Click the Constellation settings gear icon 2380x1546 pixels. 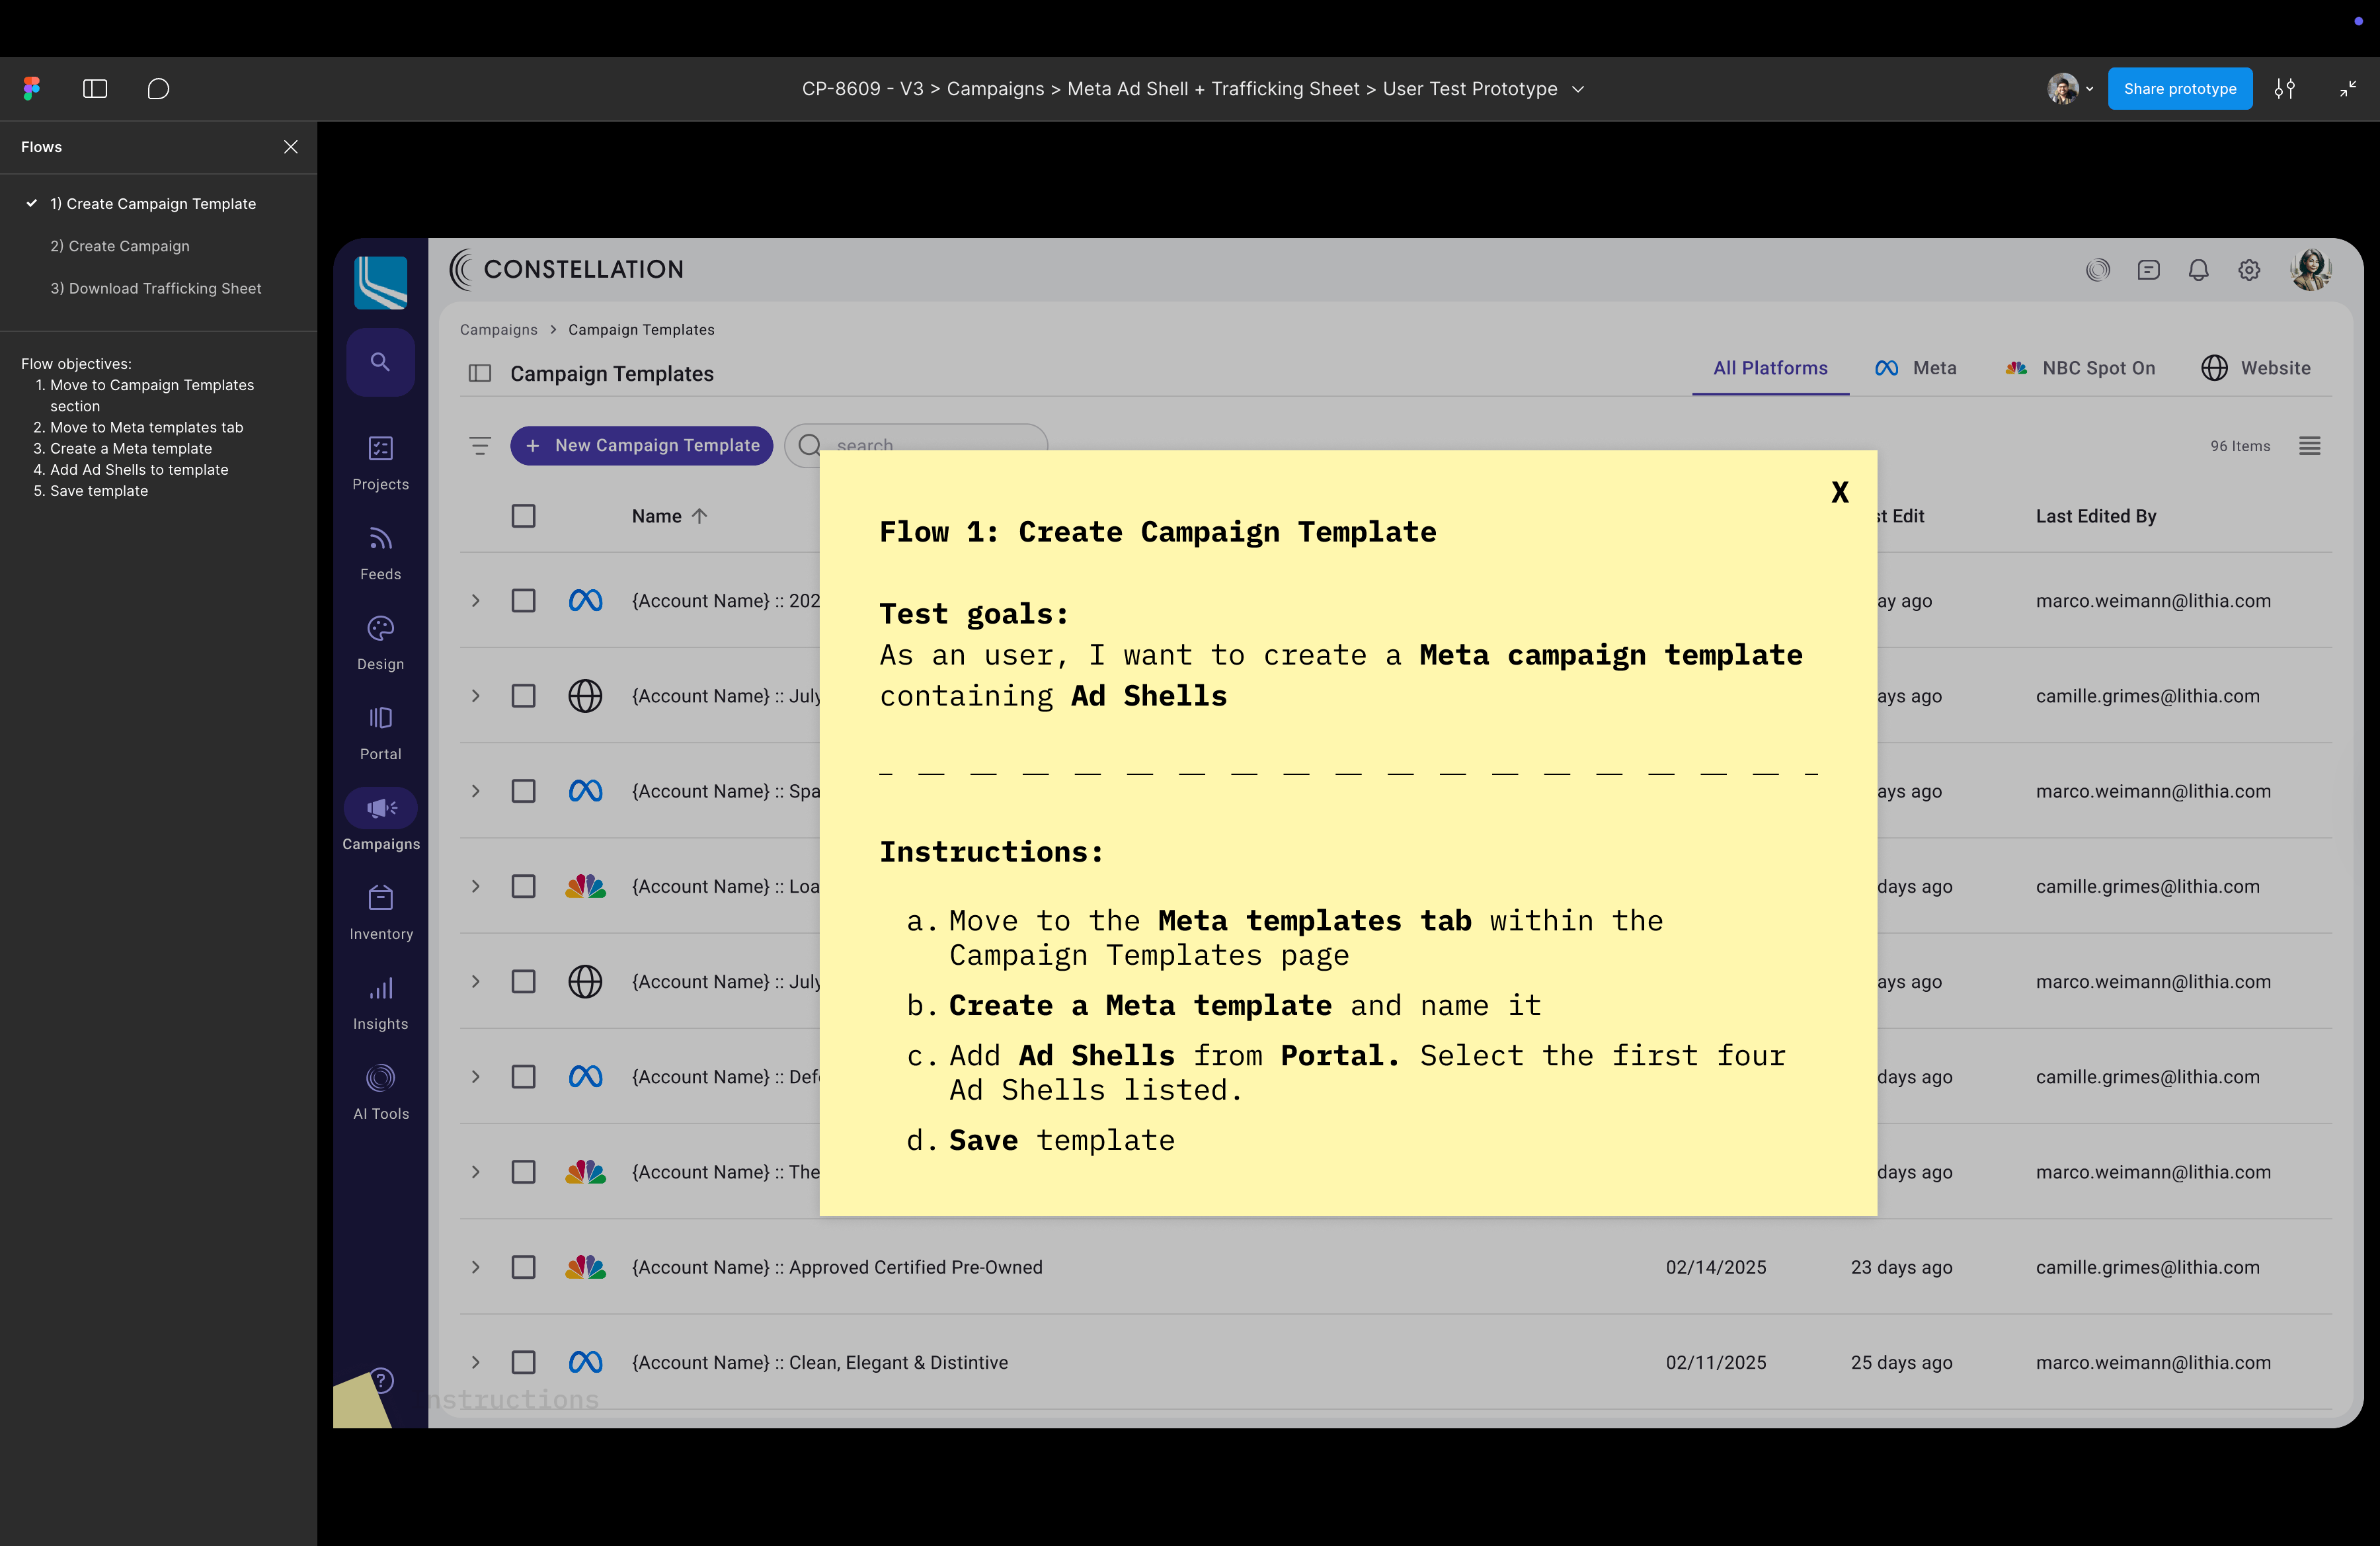pyautogui.click(x=2249, y=270)
